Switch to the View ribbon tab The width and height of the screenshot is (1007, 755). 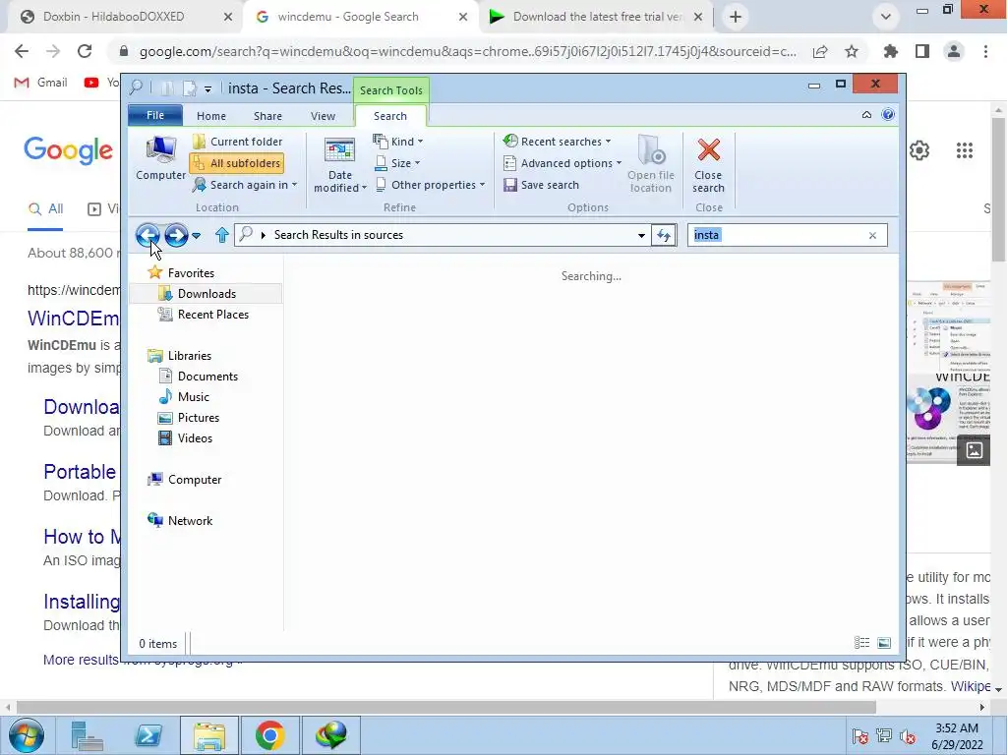(323, 116)
